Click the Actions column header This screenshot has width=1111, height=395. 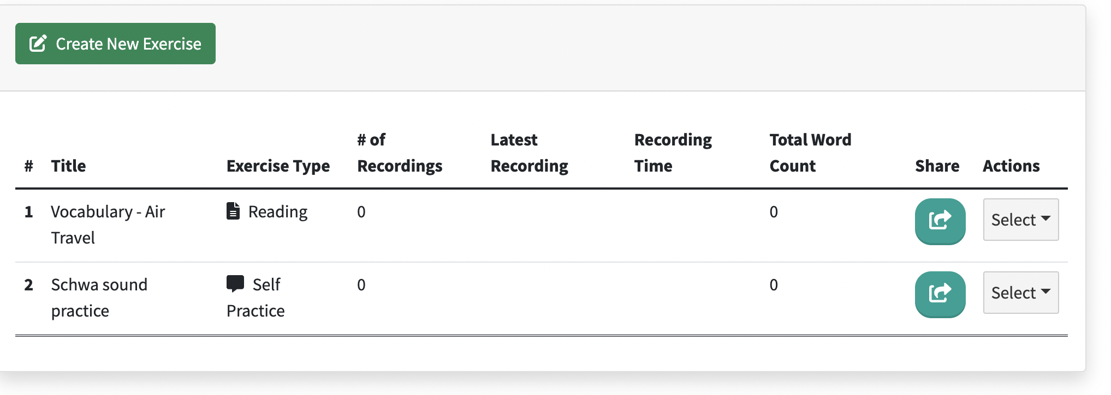1011,166
